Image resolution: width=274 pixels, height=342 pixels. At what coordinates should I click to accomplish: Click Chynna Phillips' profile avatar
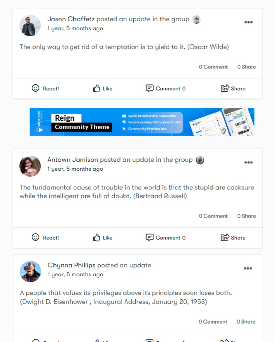(30, 272)
